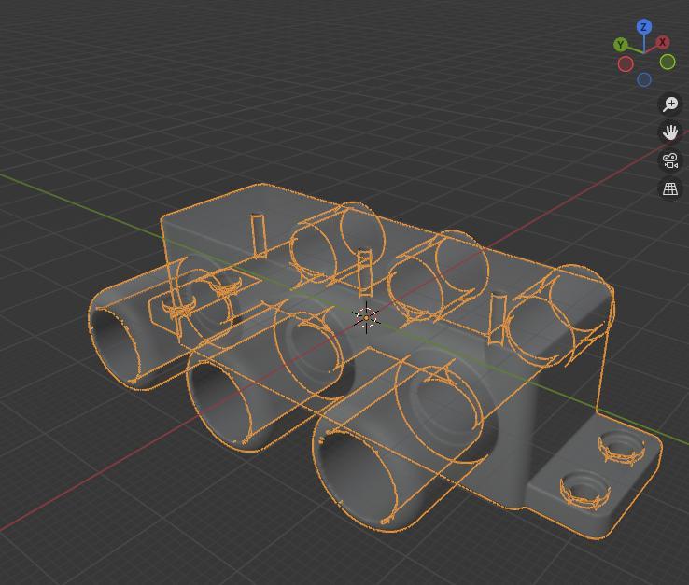The width and height of the screenshot is (689, 585).
Task: Click the negative Y axis green circle
Action: (x=668, y=62)
